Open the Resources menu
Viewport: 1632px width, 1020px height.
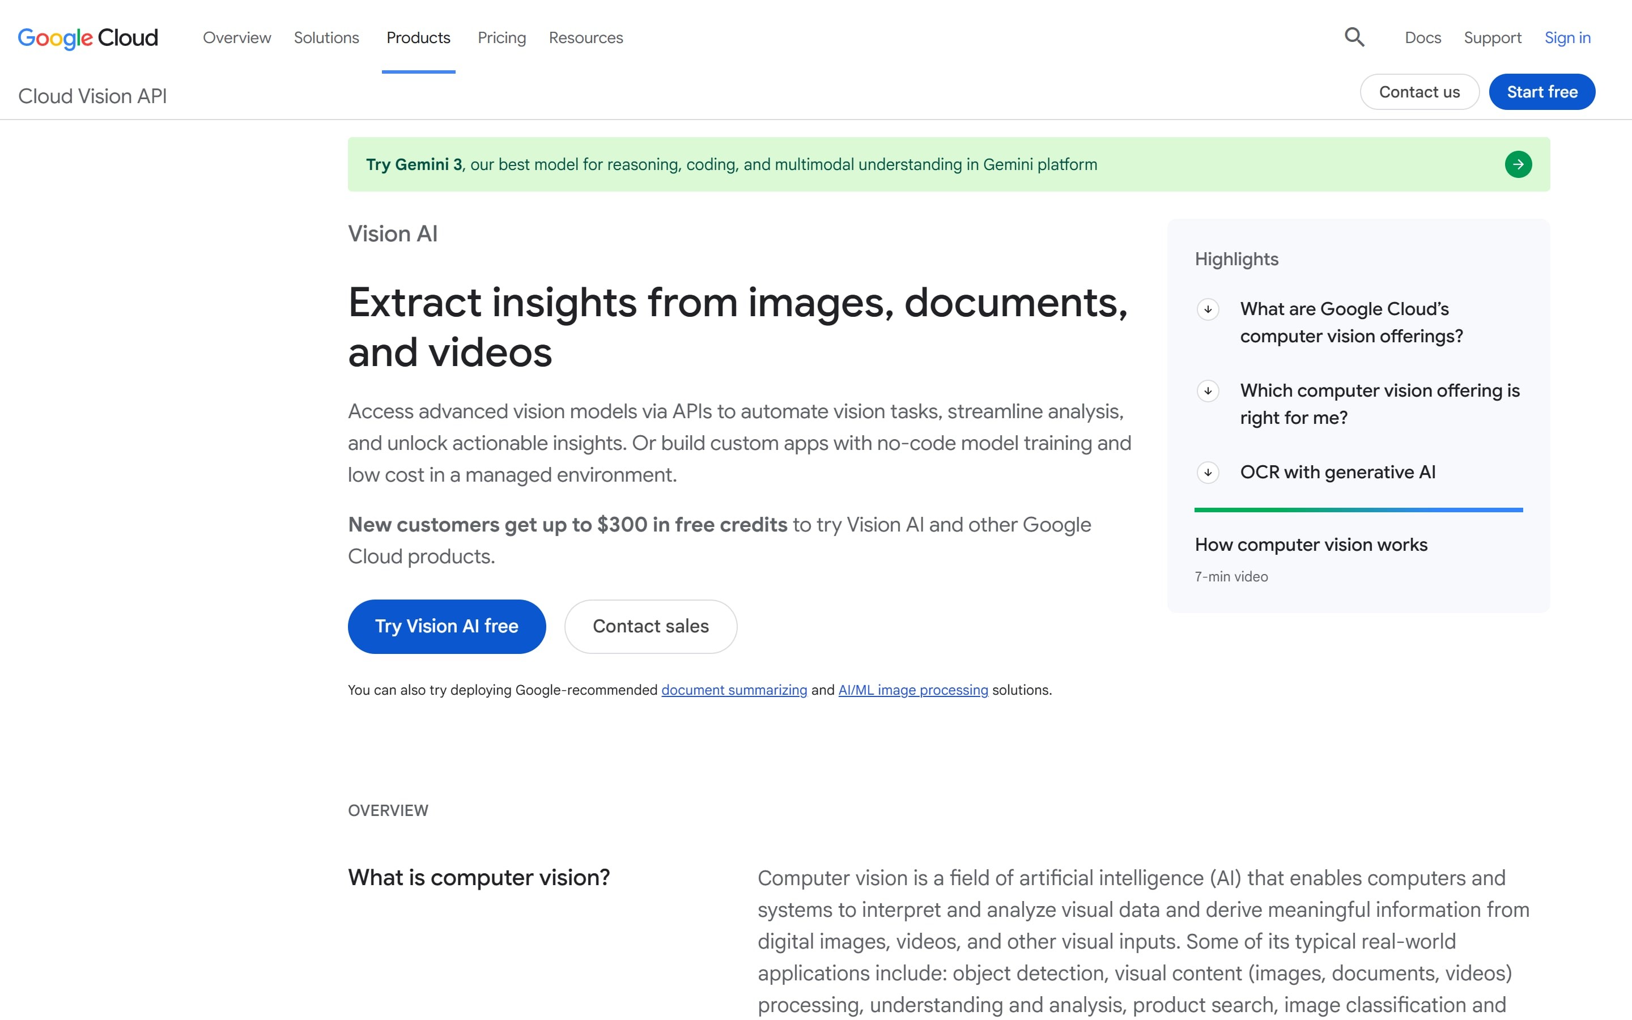pyautogui.click(x=585, y=38)
